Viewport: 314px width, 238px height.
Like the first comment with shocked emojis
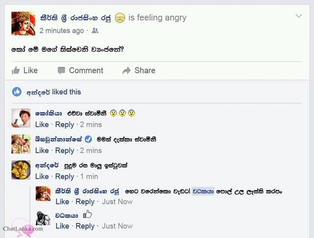click(42, 124)
